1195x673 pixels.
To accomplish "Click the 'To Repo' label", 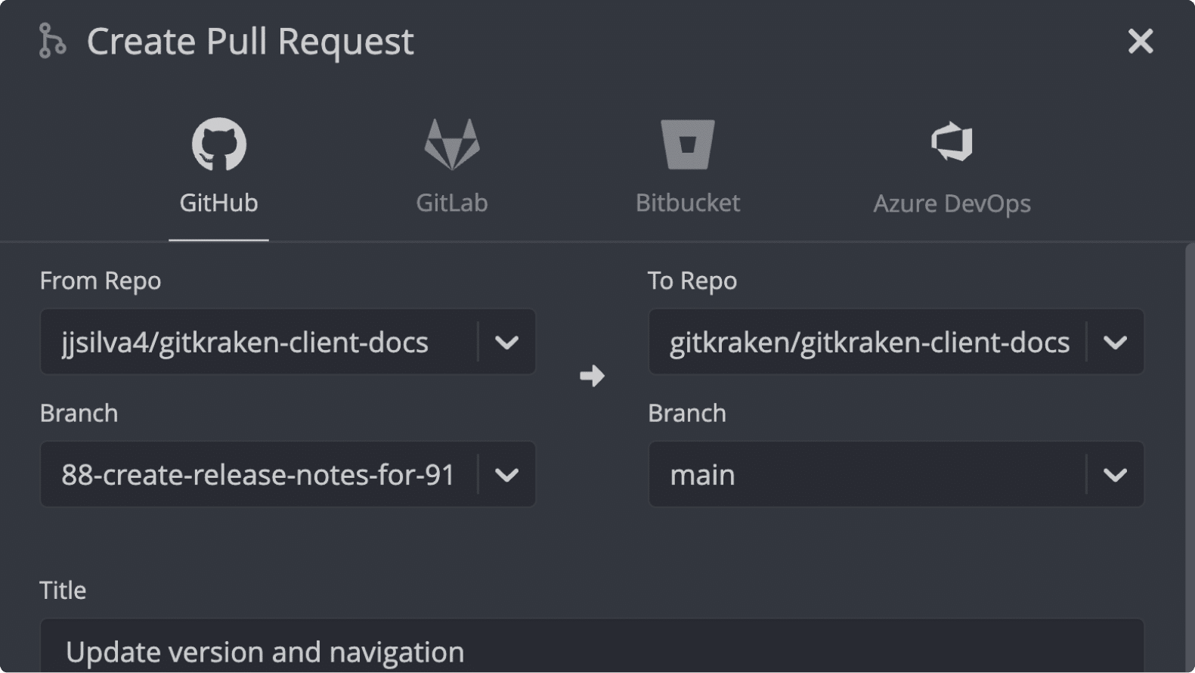I will click(x=692, y=281).
